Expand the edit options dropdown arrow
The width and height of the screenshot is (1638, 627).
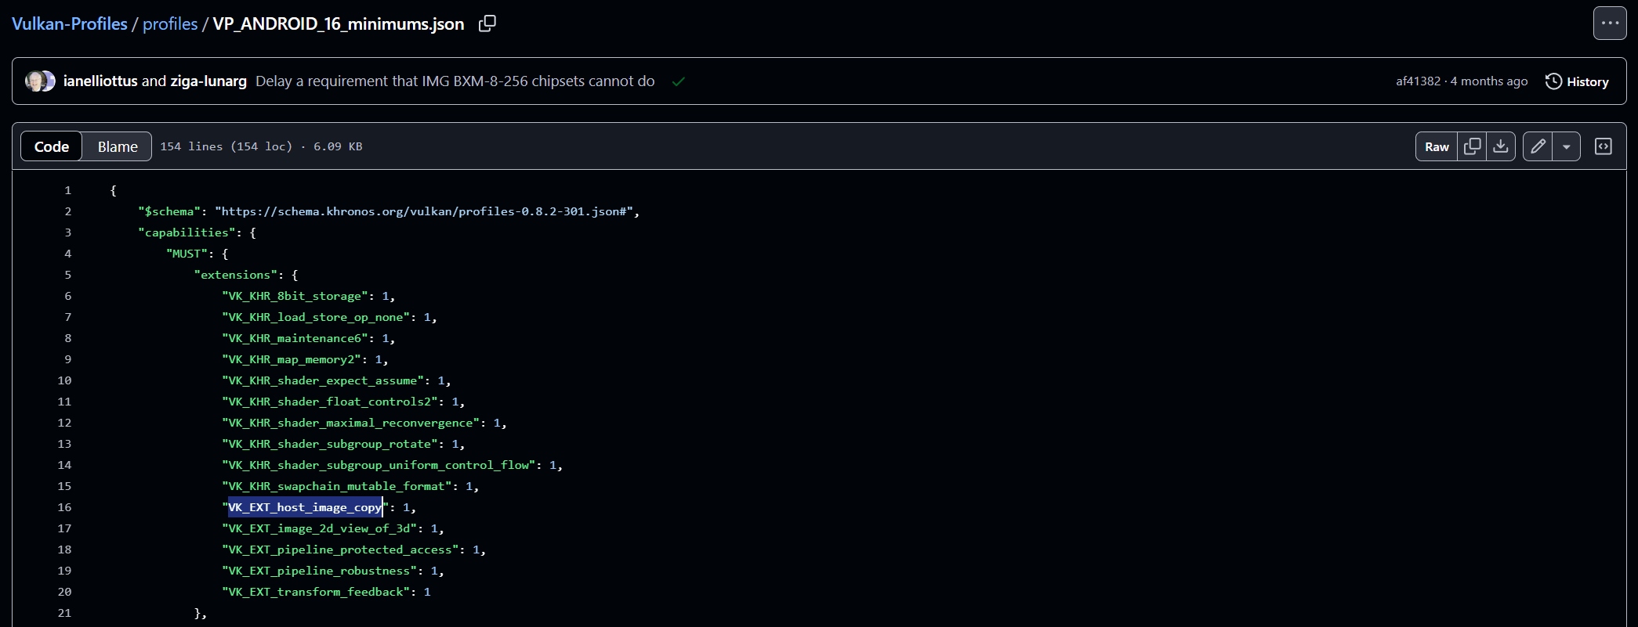[x=1566, y=146]
